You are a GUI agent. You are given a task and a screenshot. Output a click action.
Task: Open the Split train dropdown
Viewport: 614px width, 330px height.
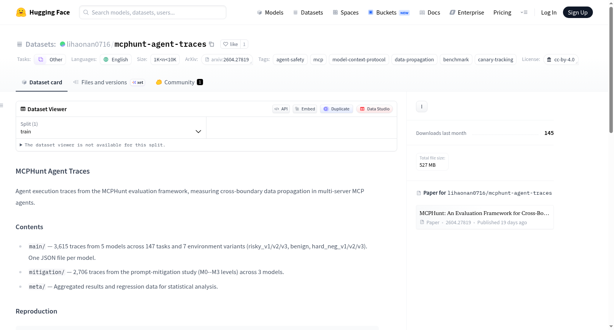pyautogui.click(x=111, y=128)
